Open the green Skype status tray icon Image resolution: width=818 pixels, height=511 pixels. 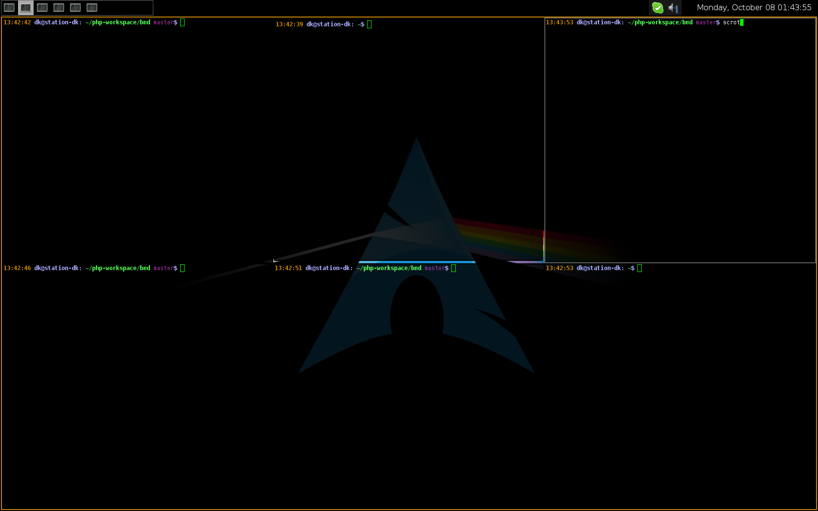658,7
